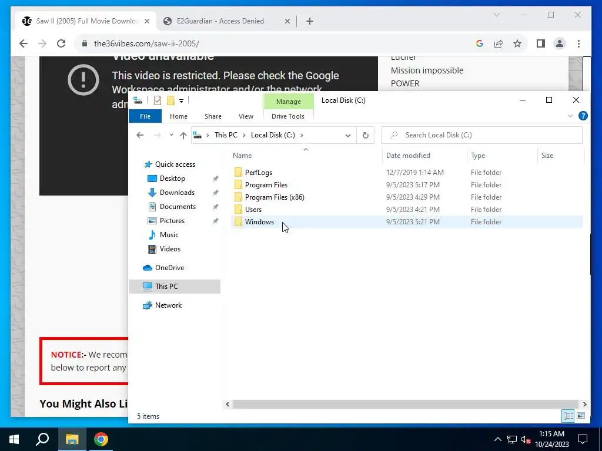Viewport: 602px width, 451px height.
Task: Open Documents in the navigation pane
Action: 178,207
